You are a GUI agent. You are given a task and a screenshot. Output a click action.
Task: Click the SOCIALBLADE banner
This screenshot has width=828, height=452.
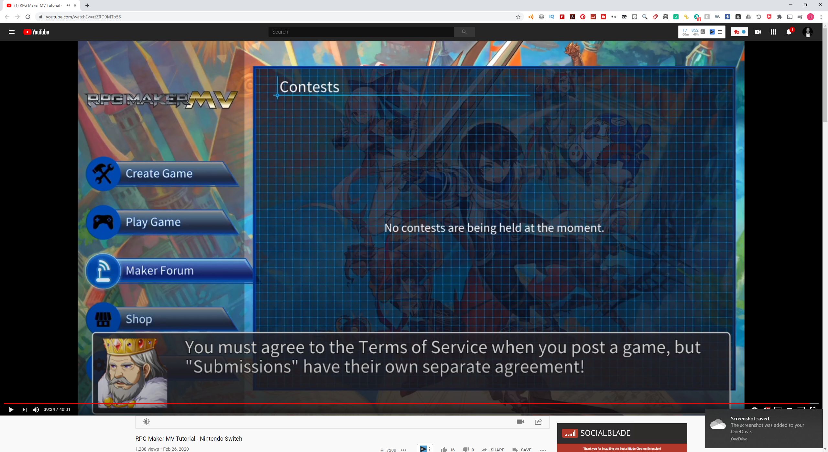pos(622,433)
